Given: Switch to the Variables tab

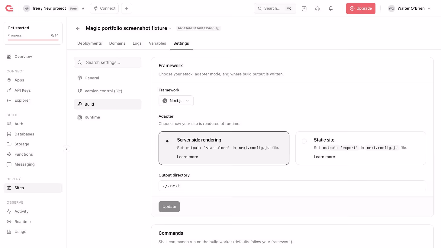Looking at the screenshot, I should [157, 43].
